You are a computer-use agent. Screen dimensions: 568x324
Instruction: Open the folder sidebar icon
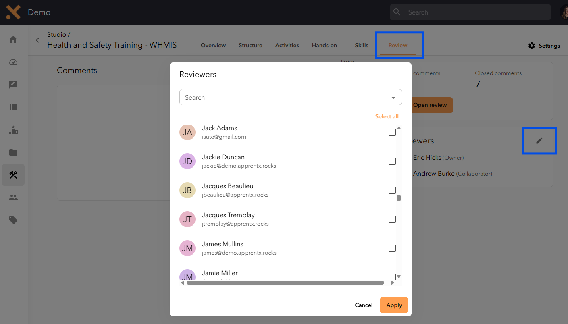13,152
